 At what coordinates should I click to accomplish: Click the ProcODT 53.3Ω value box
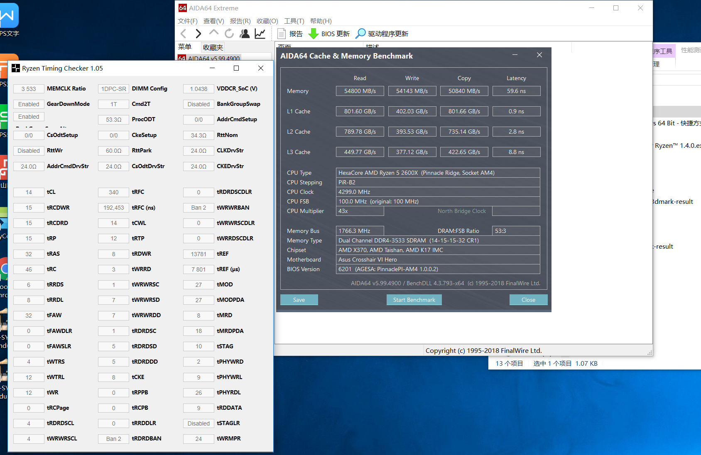click(113, 120)
